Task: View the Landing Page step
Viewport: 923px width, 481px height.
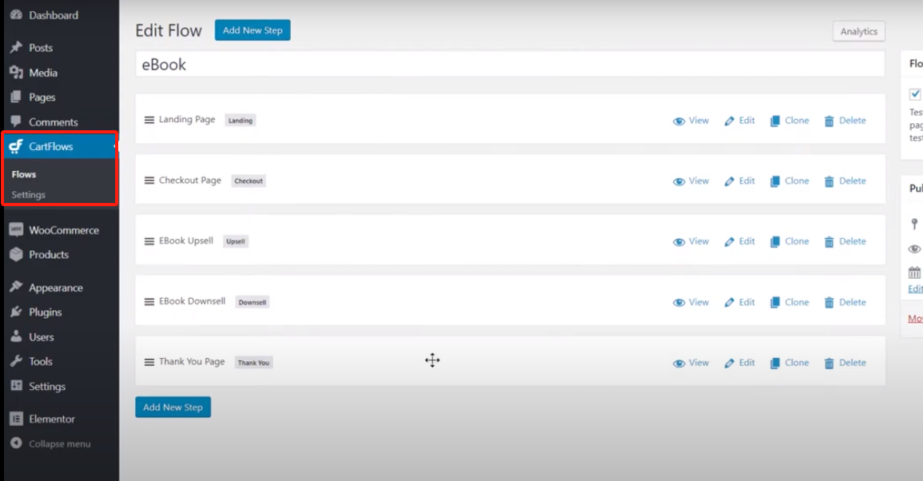Action: [x=691, y=120]
